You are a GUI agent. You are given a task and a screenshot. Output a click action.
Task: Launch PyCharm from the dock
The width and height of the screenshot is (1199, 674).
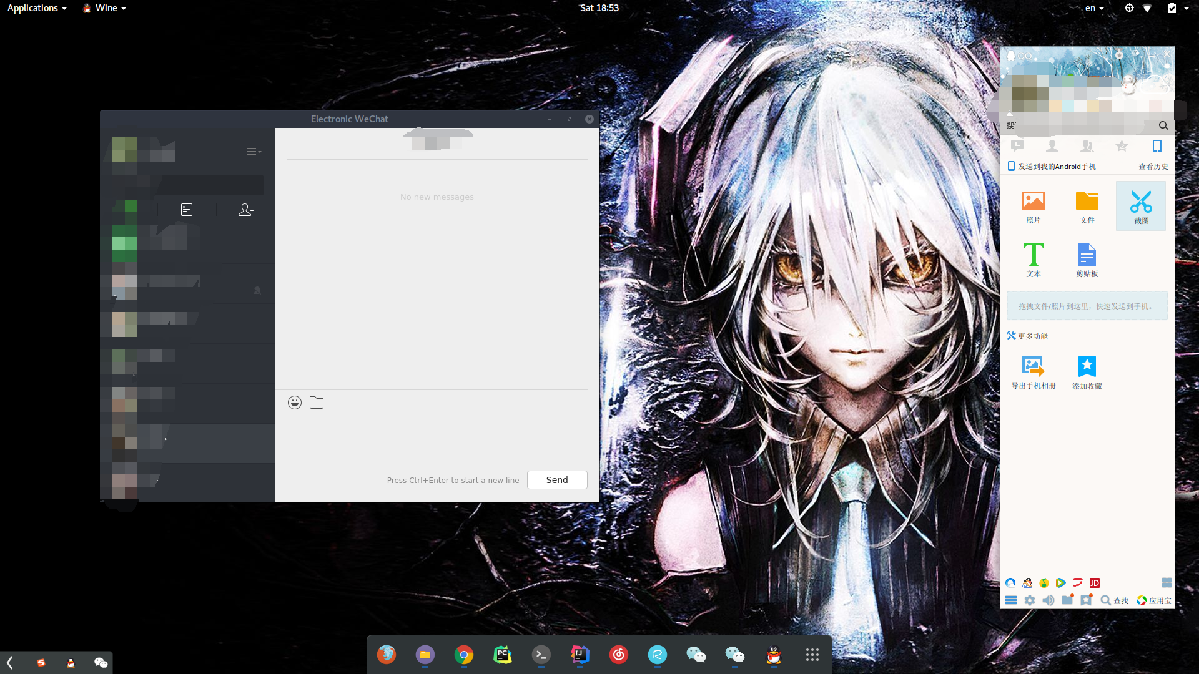[x=503, y=654]
